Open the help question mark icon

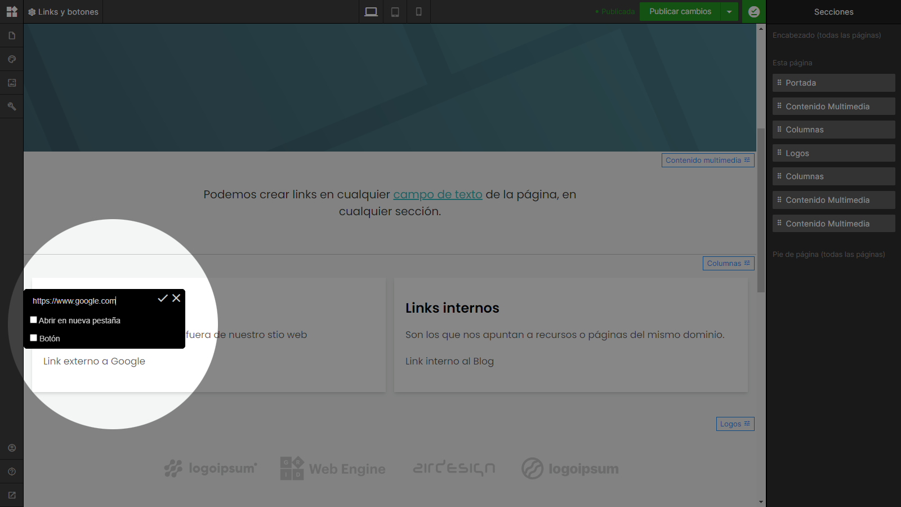[x=12, y=472]
